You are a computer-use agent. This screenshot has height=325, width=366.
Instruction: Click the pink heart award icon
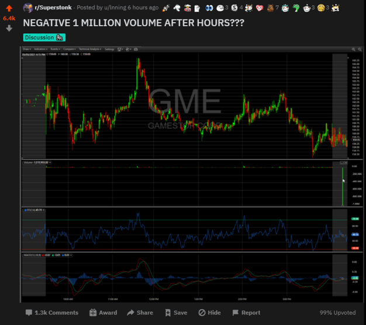[260, 8]
